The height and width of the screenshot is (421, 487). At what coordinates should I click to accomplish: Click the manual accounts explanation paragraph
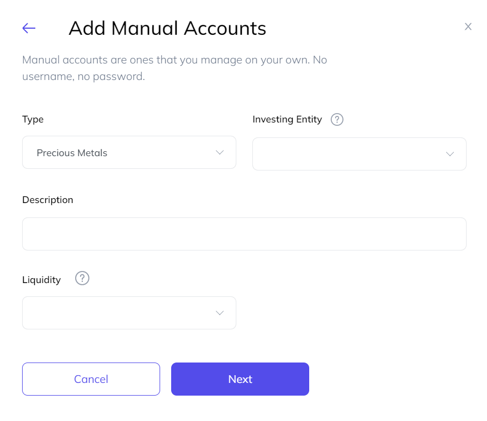[174, 68]
